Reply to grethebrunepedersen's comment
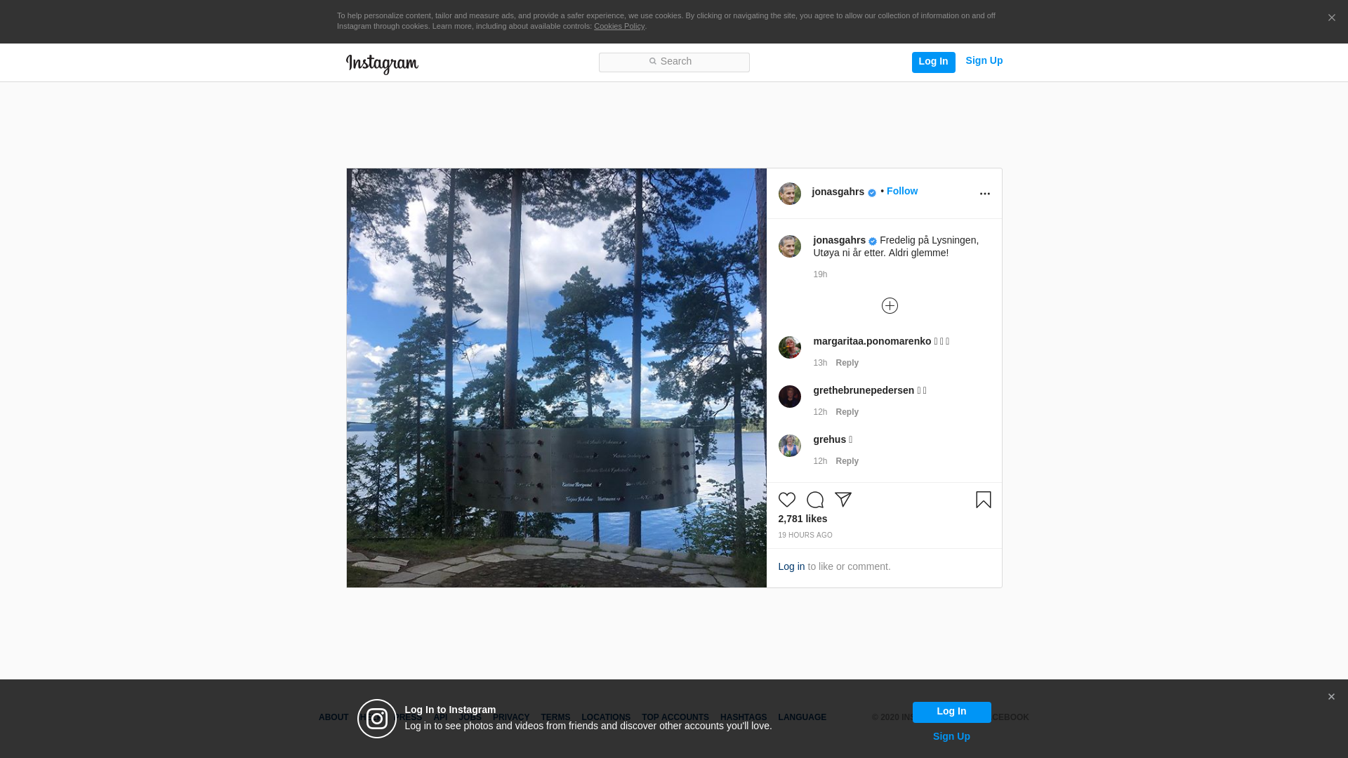Image resolution: width=1348 pixels, height=758 pixels. click(x=847, y=412)
